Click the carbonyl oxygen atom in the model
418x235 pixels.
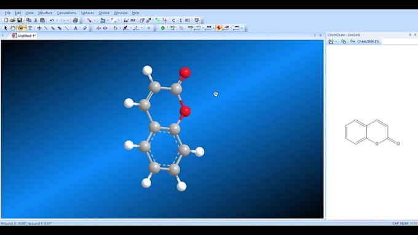[x=185, y=72]
